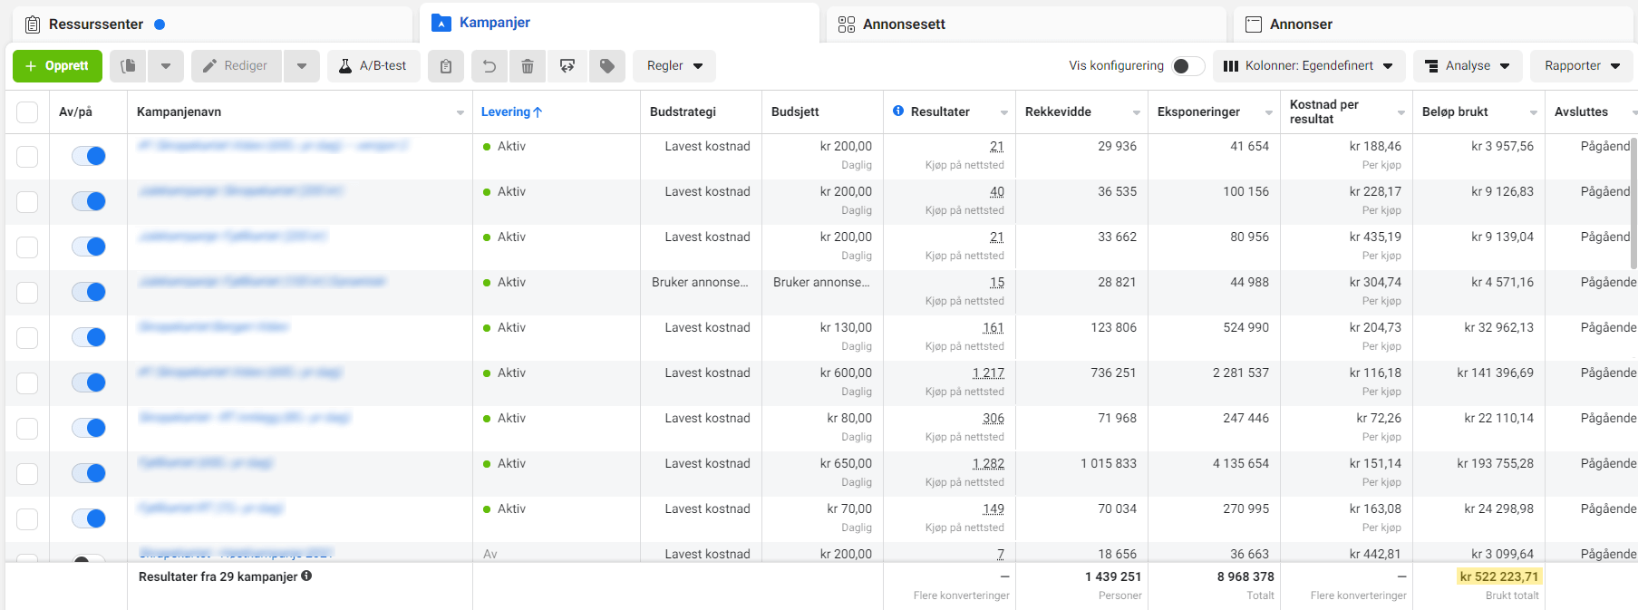
Task: Click the A/B-test flask button
Action: tap(373, 66)
